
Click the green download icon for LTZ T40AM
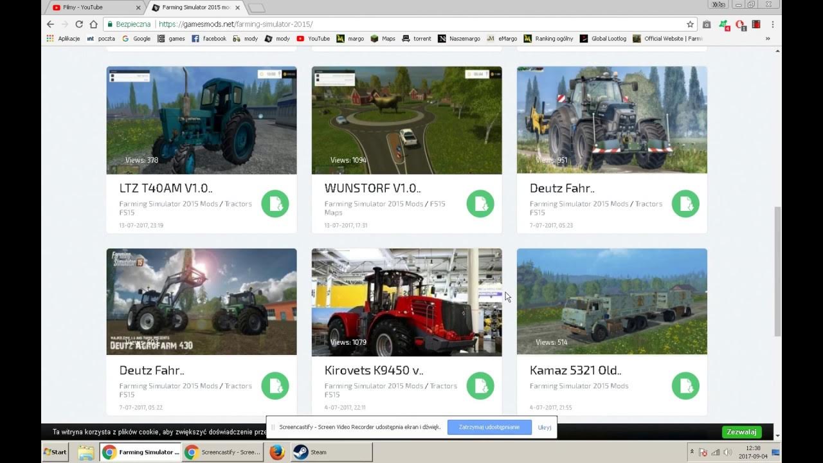click(x=275, y=204)
